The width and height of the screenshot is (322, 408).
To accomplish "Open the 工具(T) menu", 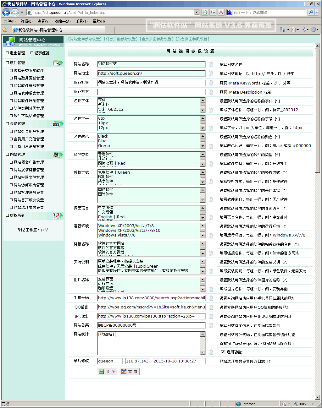I will pos(81,21).
